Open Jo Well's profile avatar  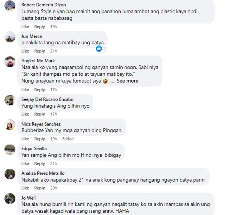pos(10,198)
